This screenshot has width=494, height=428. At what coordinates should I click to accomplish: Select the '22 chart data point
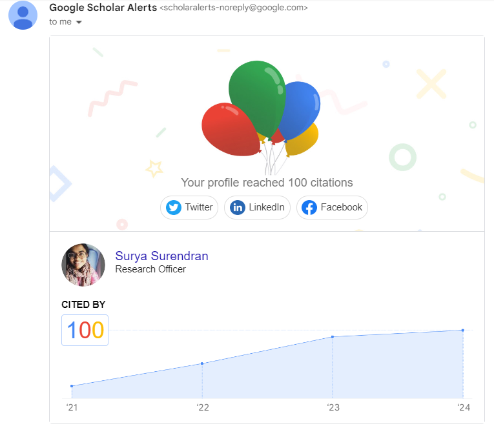pyautogui.click(x=202, y=363)
